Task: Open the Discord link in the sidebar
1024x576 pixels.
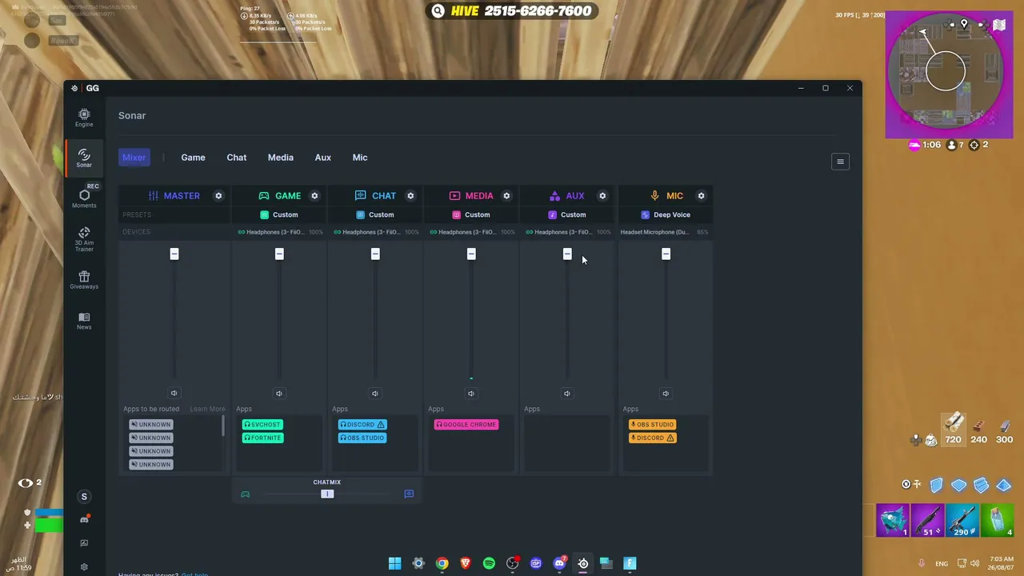Action: [x=84, y=520]
